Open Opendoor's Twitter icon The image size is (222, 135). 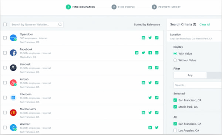[150, 38]
